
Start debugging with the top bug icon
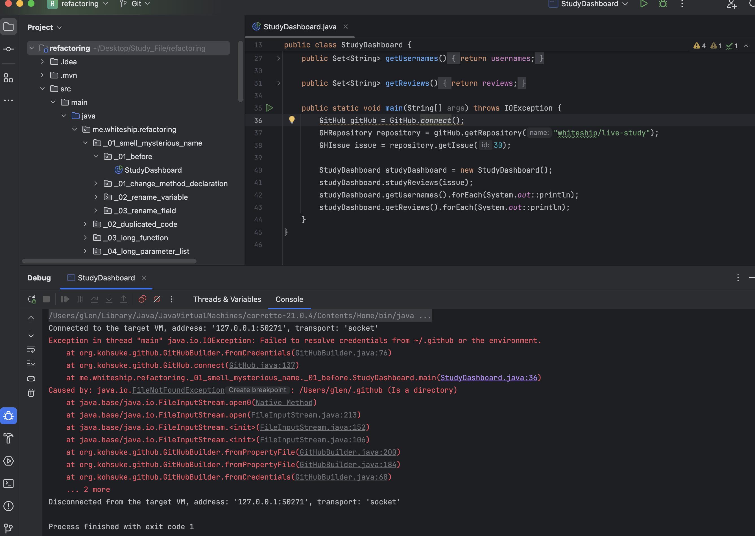(662, 4)
